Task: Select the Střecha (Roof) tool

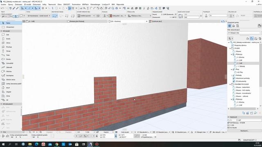Action: [11, 71]
